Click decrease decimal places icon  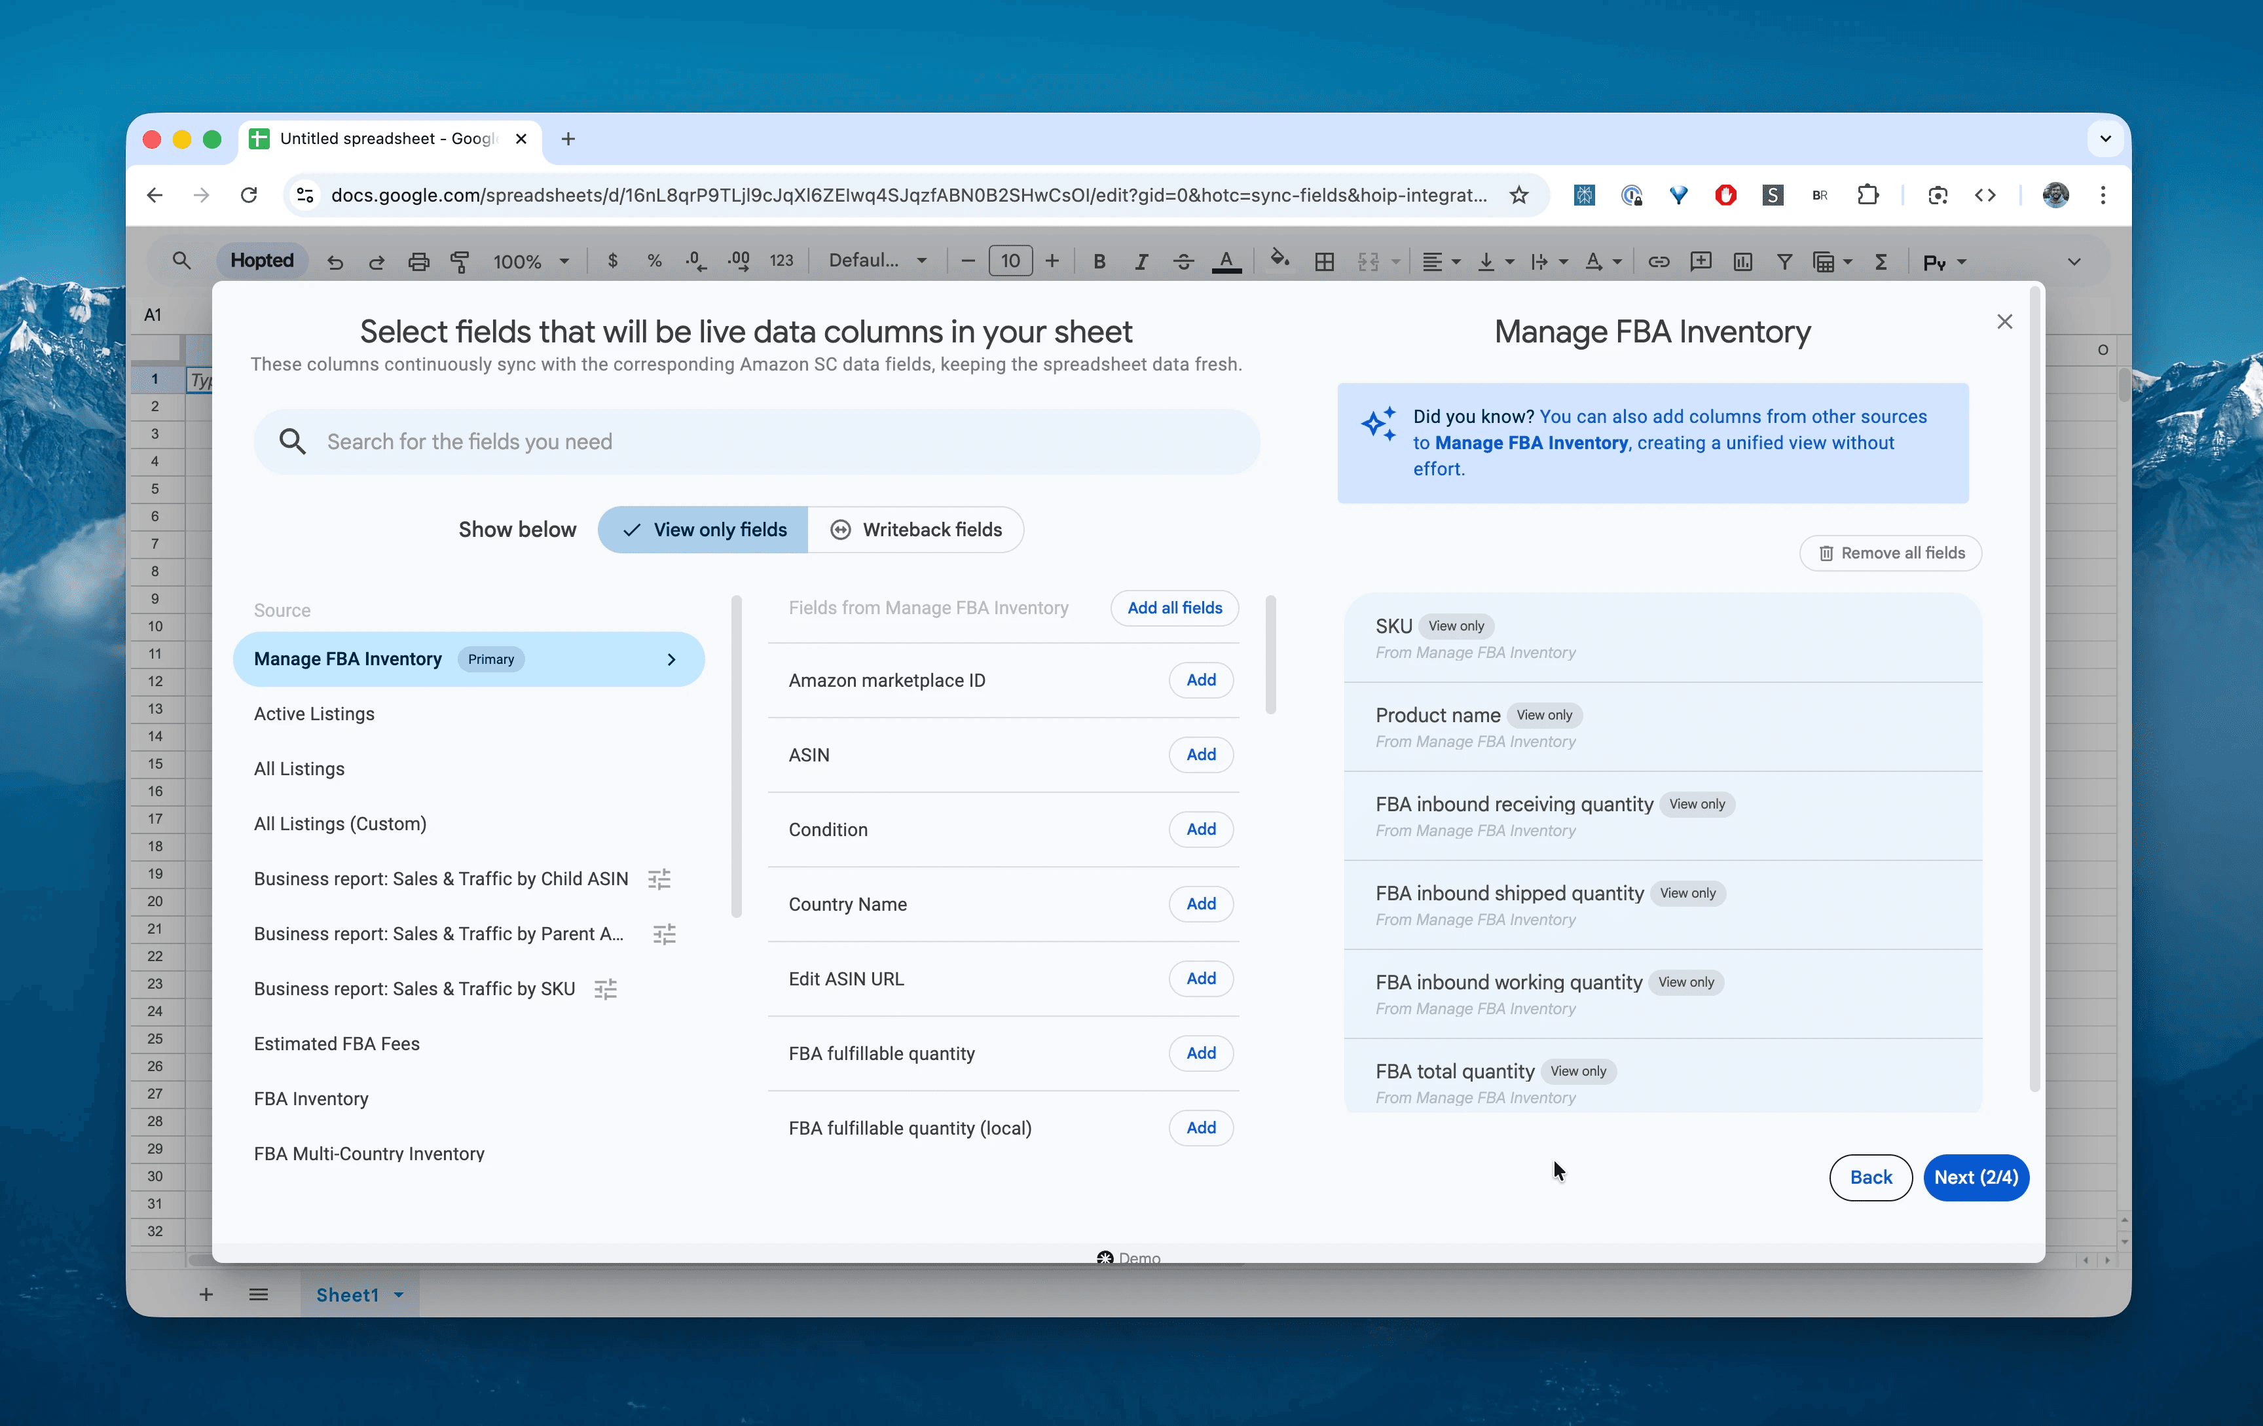pyautogui.click(x=696, y=261)
